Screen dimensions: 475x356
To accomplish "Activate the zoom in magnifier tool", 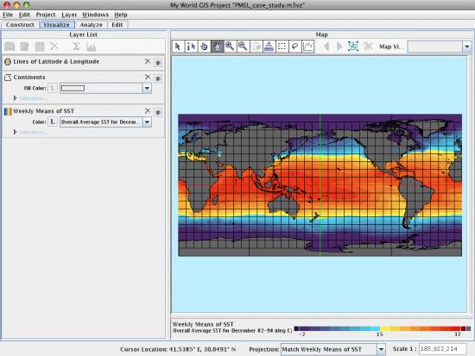I will pos(231,47).
